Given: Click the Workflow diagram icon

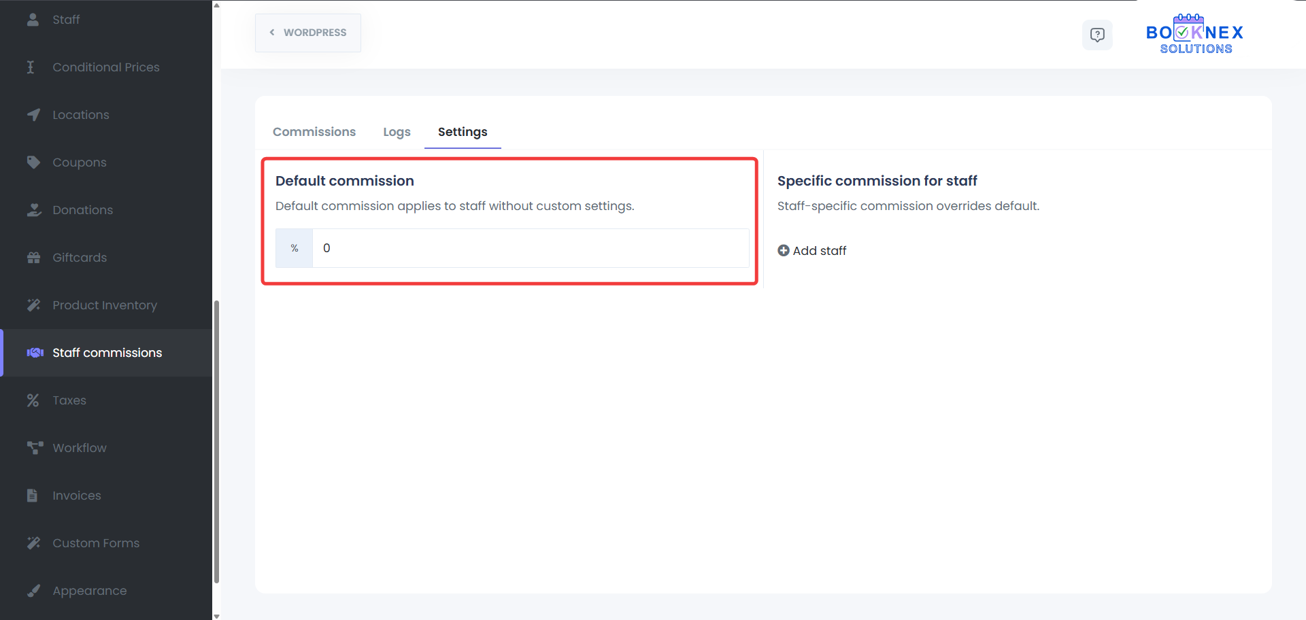Looking at the screenshot, I should (34, 448).
